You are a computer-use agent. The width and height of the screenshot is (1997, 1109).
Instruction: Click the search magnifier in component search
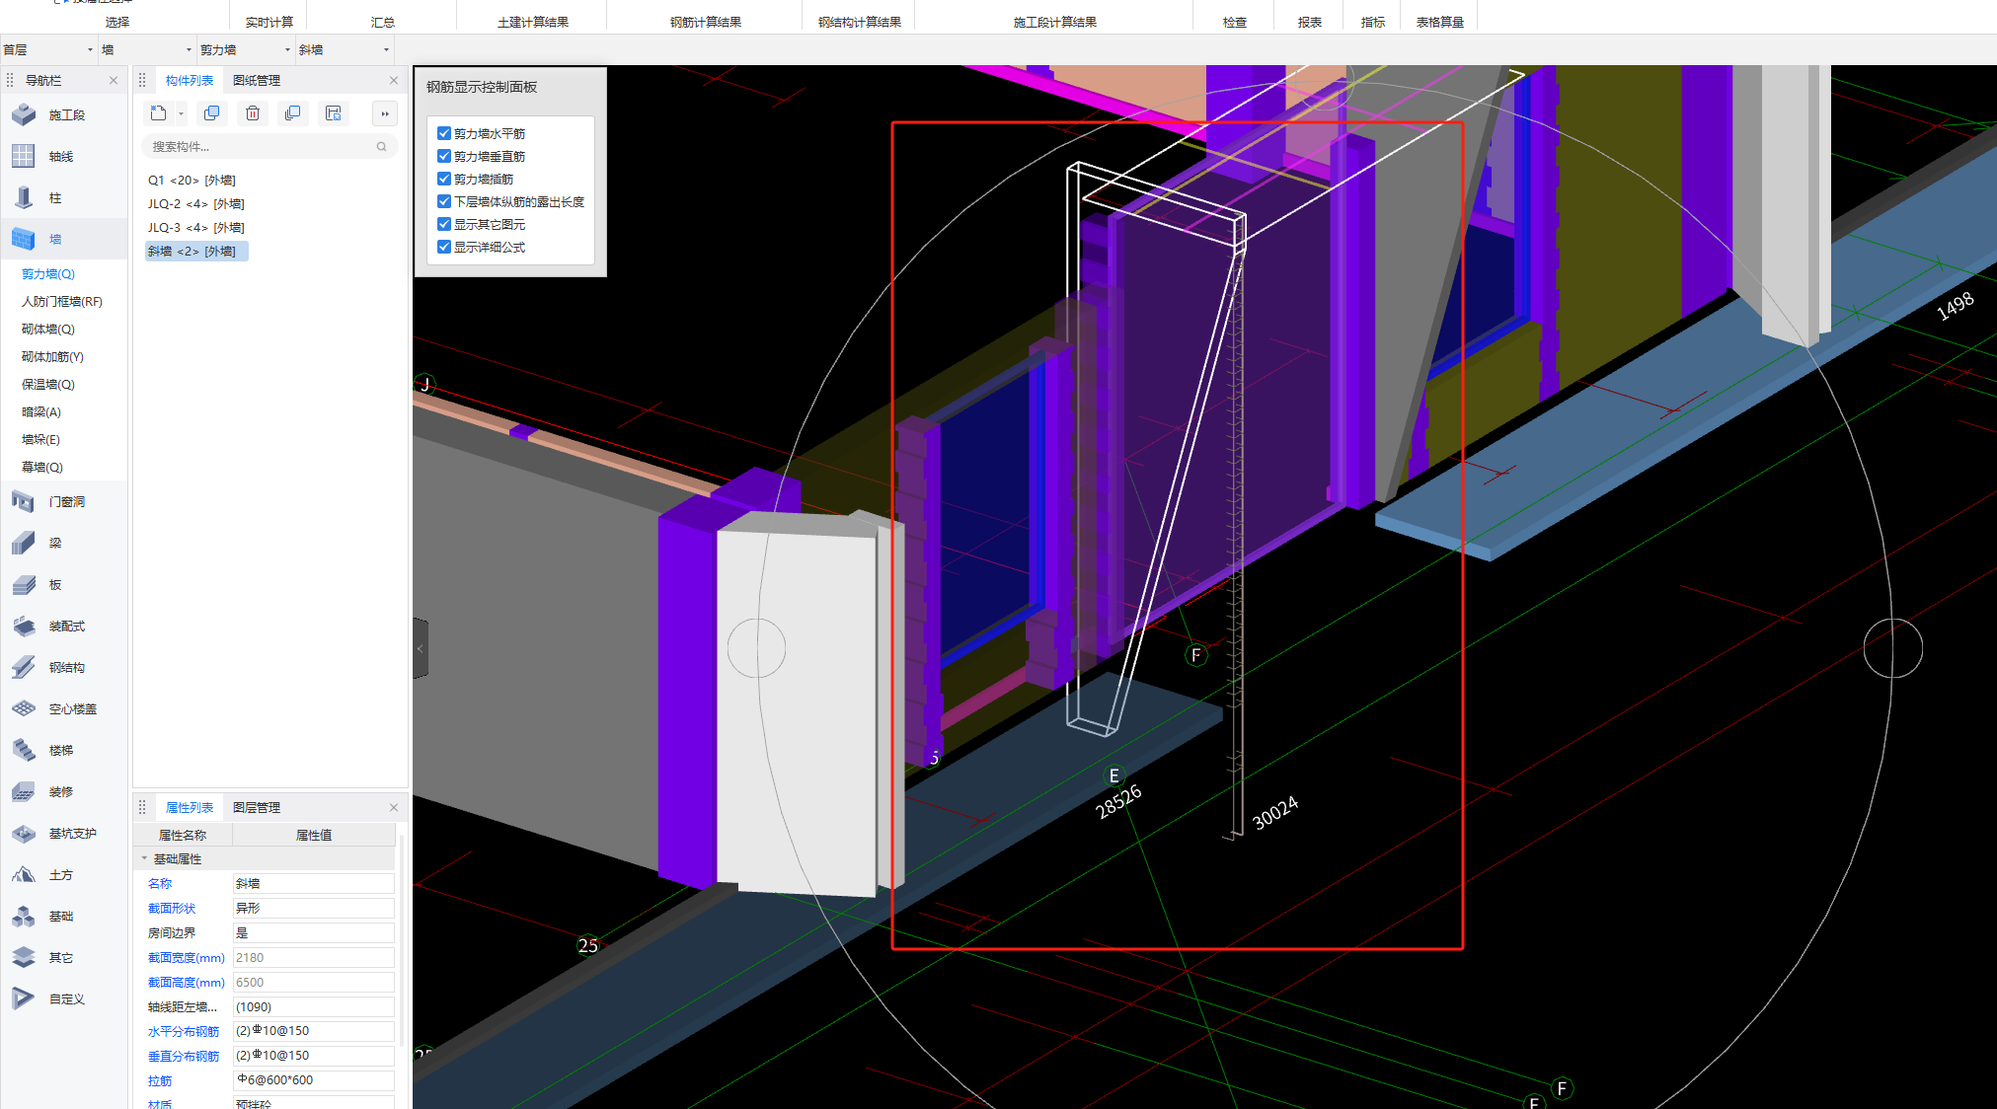tap(381, 147)
